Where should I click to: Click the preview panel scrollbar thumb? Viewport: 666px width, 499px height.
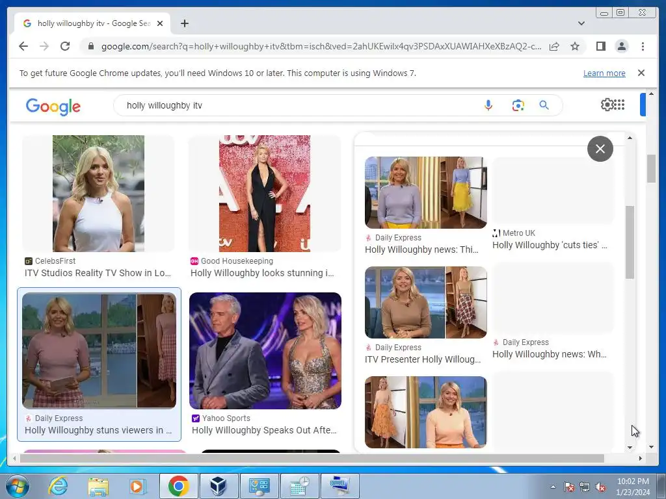(630, 242)
